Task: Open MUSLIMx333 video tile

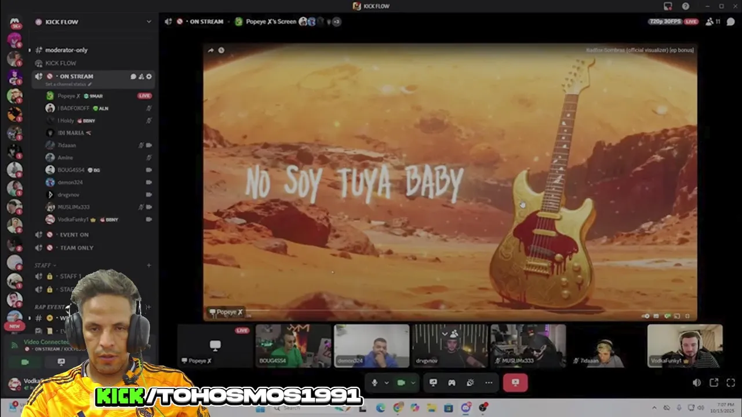Action: (x=528, y=346)
